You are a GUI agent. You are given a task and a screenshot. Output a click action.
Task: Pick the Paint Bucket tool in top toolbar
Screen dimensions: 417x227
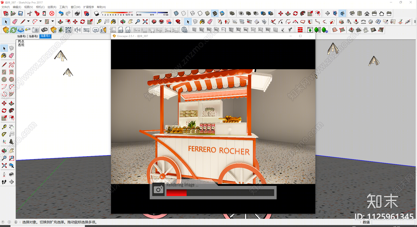pyautogui.click(x=113, y=22)
